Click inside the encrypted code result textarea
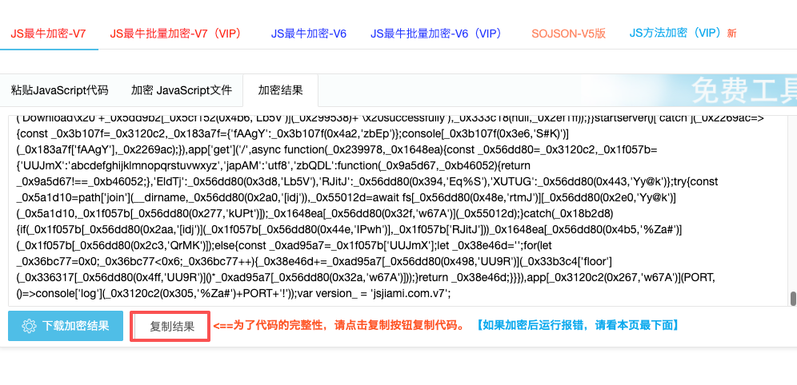The image size is (797, 385). click(x=400, y=208)
